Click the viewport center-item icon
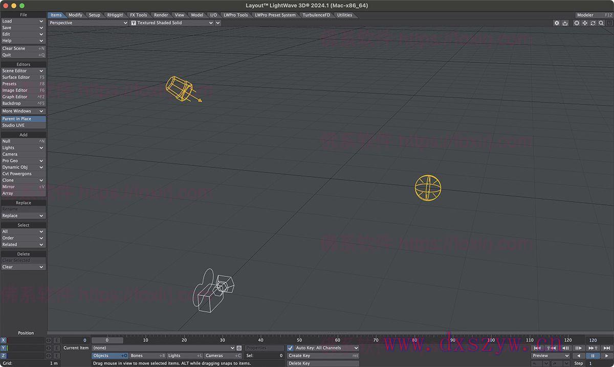The height and width of the screenshot is (367, 614). tap(577, 23)
